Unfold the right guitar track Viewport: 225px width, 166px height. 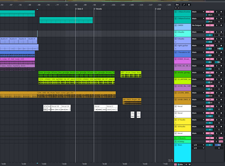[x=175, y=45]
